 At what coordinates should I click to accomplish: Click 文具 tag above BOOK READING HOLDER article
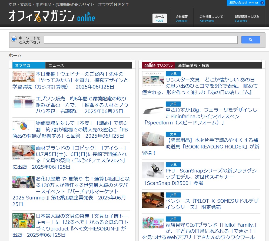[x=173, y=134]
